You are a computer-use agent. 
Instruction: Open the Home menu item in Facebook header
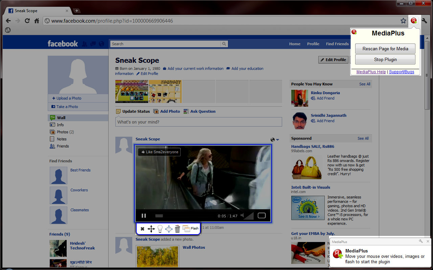pyautogui.click(x=295, y=44)
